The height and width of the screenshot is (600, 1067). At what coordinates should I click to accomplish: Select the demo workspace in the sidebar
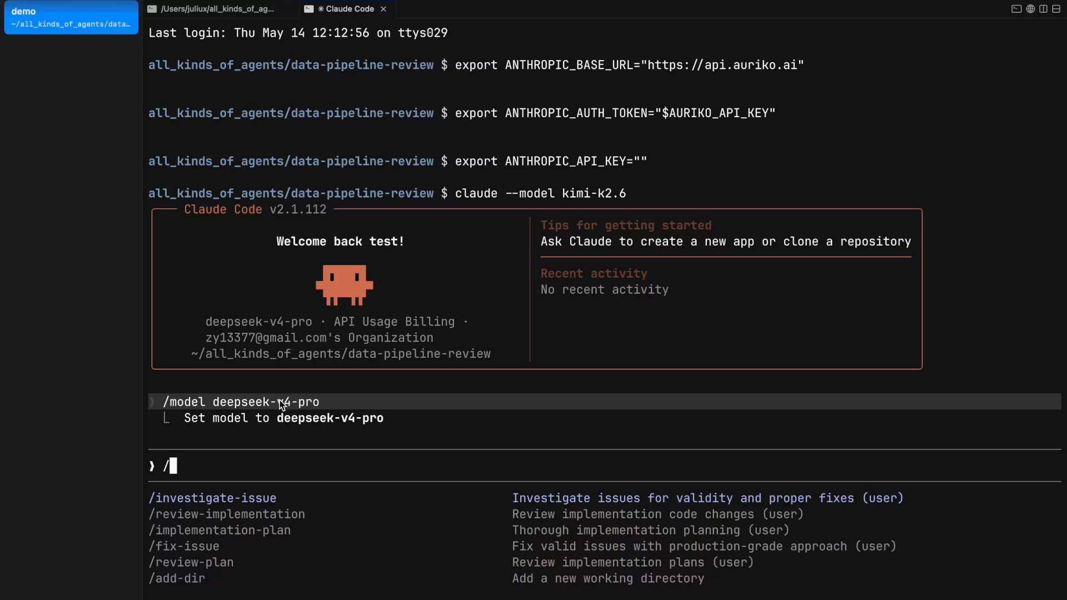click(x=71, y=17)
